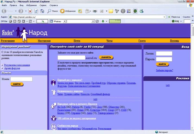This screenshot has height=134, width=194.
Task: Open 'Архив форума' link
Action: [12, 68]
